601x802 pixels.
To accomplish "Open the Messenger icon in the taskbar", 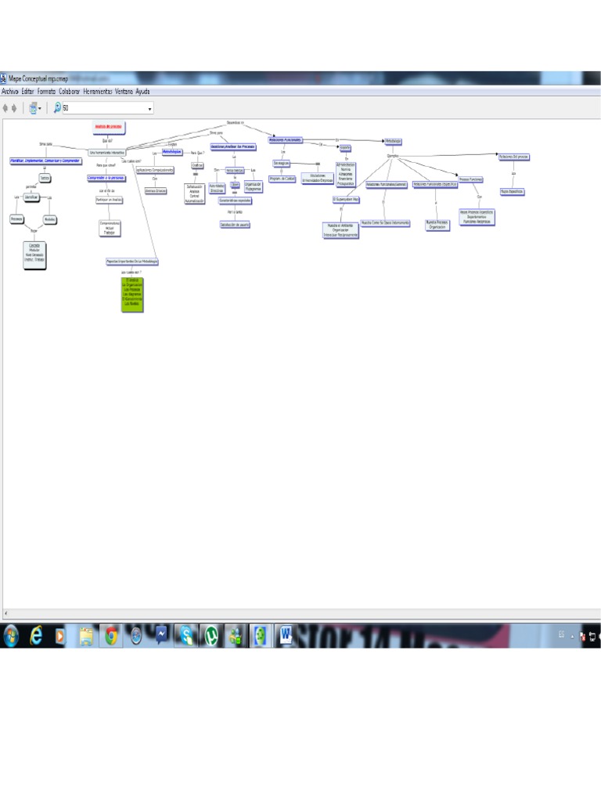I will tap(161, 636).
